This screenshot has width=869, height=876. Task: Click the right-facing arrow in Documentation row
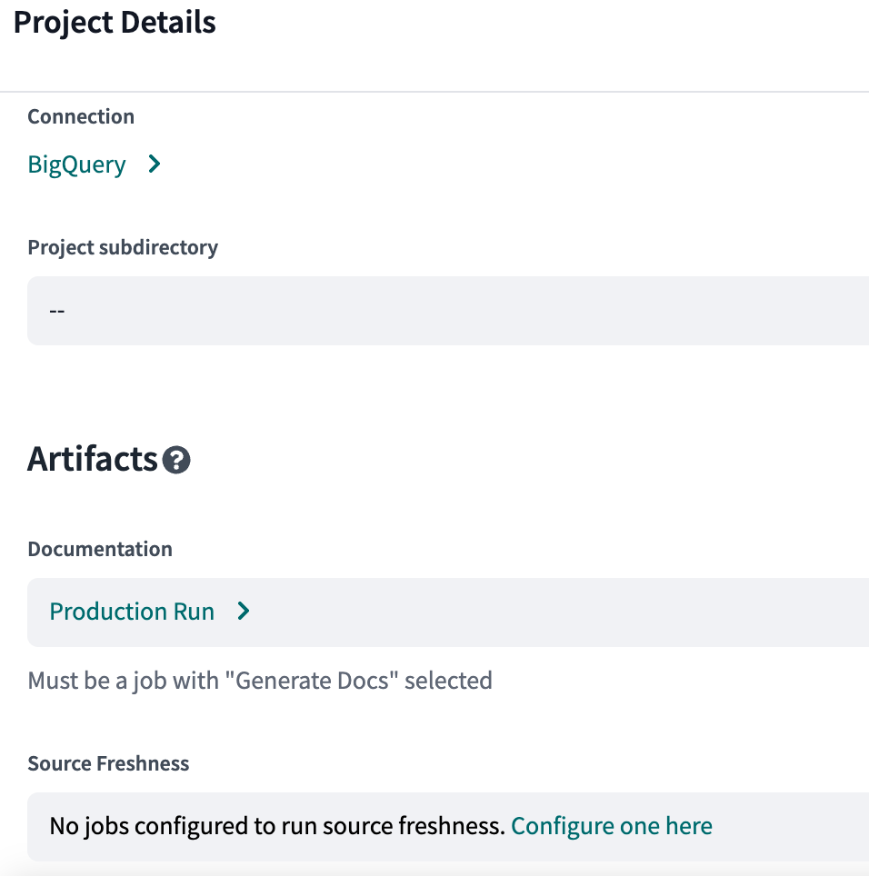[x=243, y=612]
